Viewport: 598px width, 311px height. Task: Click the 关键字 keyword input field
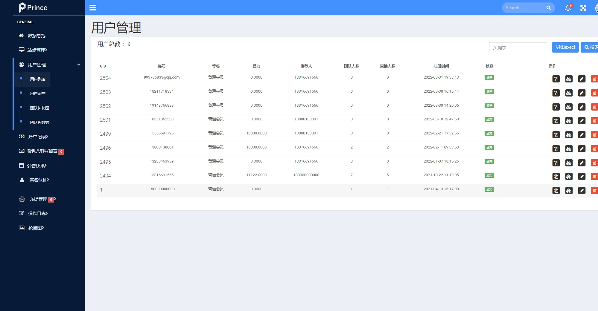pyautogui.click(x=518, y=48)
